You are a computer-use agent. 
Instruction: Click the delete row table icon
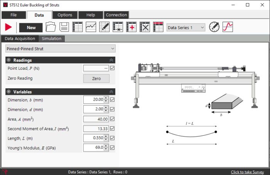point(118,27)
